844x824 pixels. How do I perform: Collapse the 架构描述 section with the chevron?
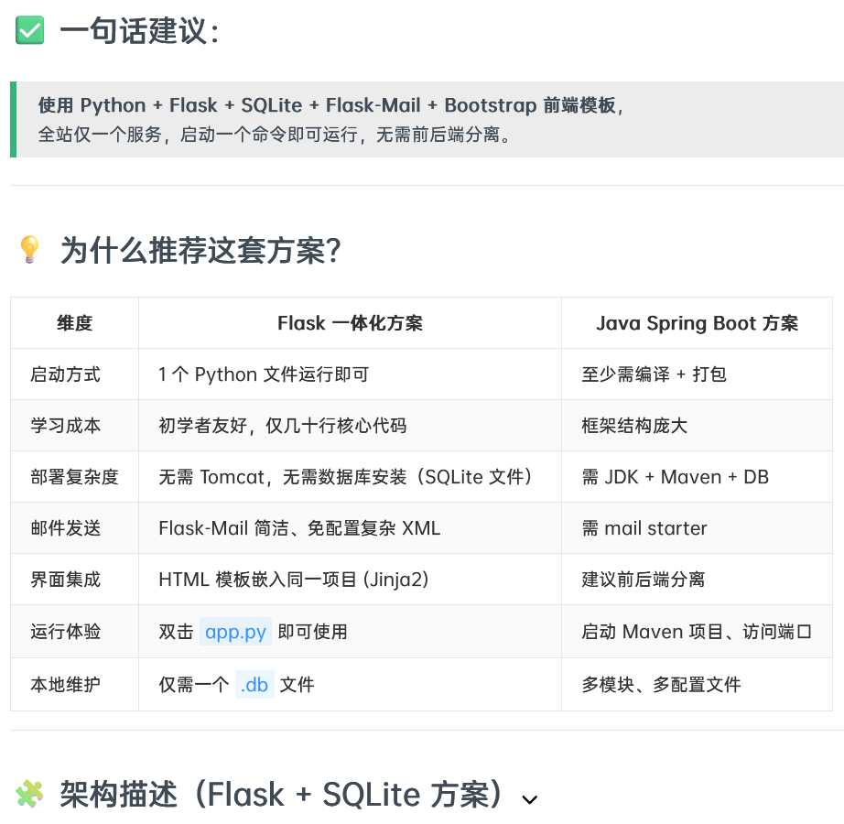(x=530, y=800)
